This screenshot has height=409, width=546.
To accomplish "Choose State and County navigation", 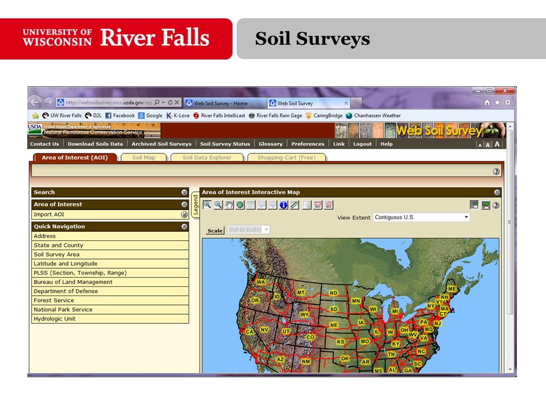I will (110, 245).
